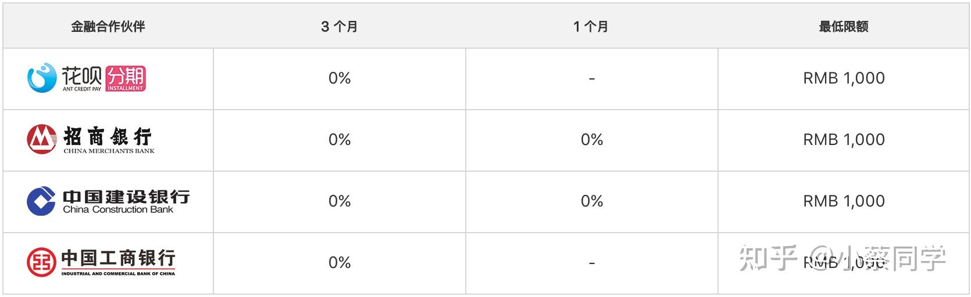Select the 1 个月 column header
This screenshot has width=971, height=297.
(x=591, y=26)
